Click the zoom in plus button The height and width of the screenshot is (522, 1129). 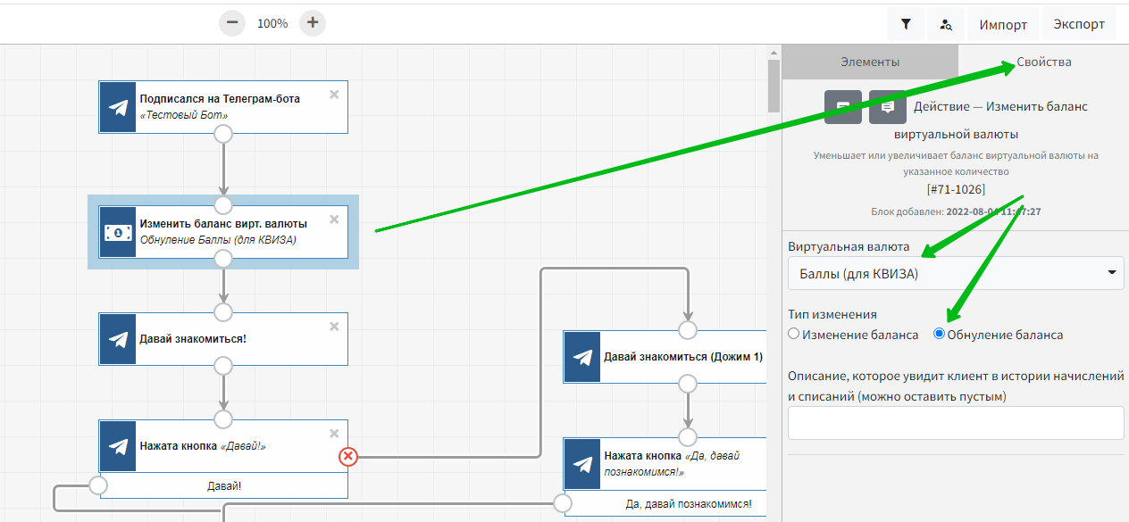312,23
